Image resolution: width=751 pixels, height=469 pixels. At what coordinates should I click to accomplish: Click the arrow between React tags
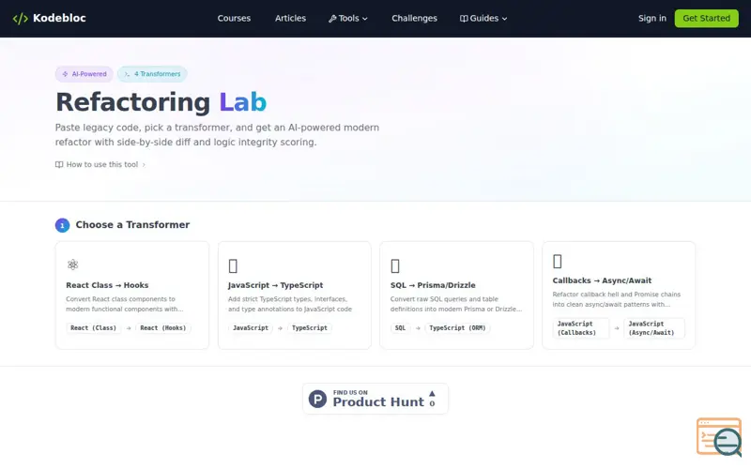point(129,328)
